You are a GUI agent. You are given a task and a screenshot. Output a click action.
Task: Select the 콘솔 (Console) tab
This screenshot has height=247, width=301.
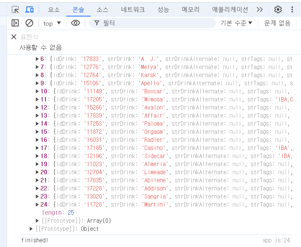78,9
